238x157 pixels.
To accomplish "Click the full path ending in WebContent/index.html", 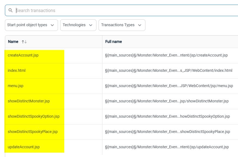I will click(169, 70).
